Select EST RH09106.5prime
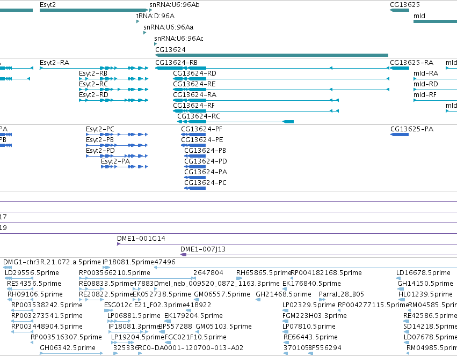Viewport: 457px width, 356px height. (35, 294)
